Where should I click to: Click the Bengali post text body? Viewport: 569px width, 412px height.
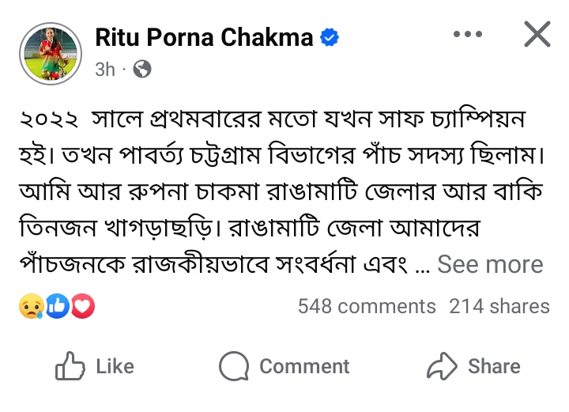pos(281,191)
